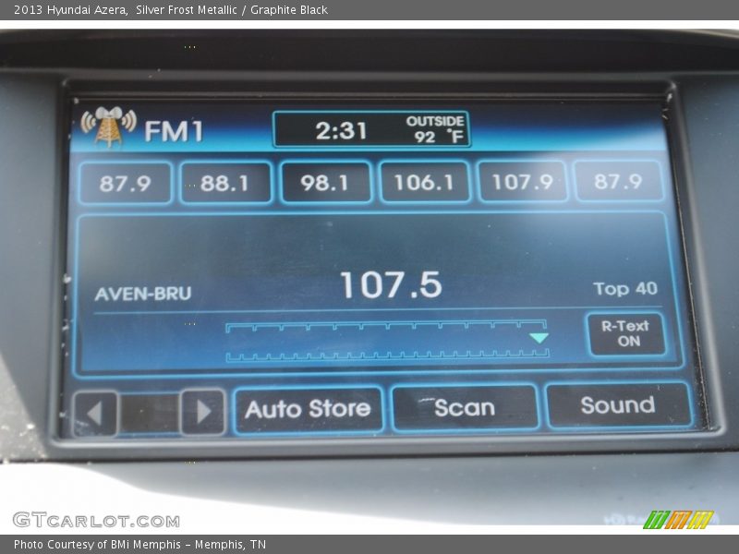Tap the 2:31 clock display

click(341, 130)
